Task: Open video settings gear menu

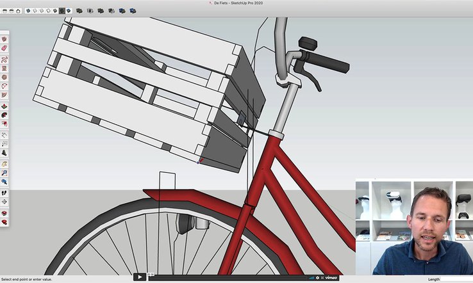Action: [318, 278]
